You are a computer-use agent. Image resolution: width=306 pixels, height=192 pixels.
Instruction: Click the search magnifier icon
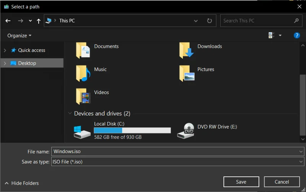pyautogui.click(x=296, y=21)
